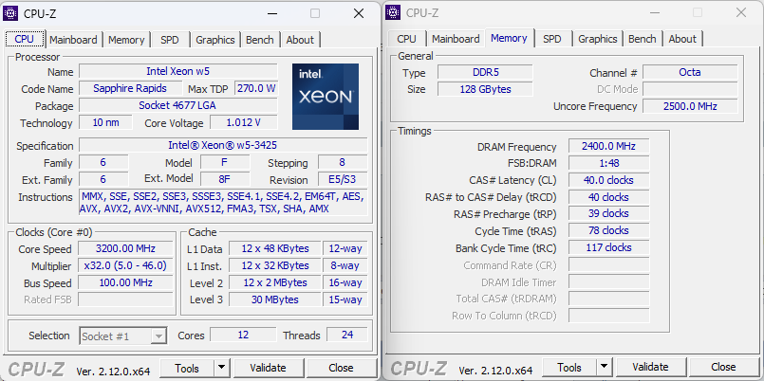This screenshot has height=381, width=764.
Task: Click the Uncore Frequency value '2500.0 MHz'
Action: (x=690, y=106)
